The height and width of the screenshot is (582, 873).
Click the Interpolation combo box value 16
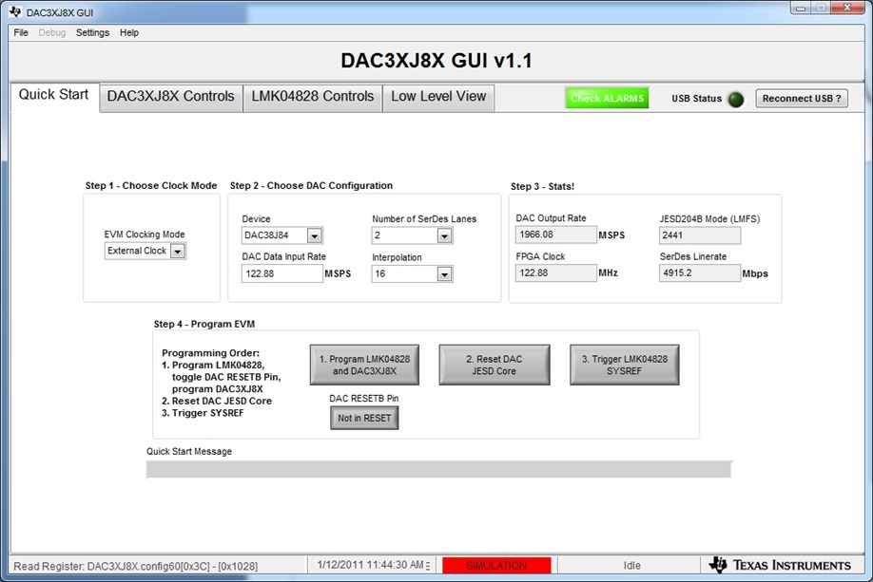pos(405,274)
